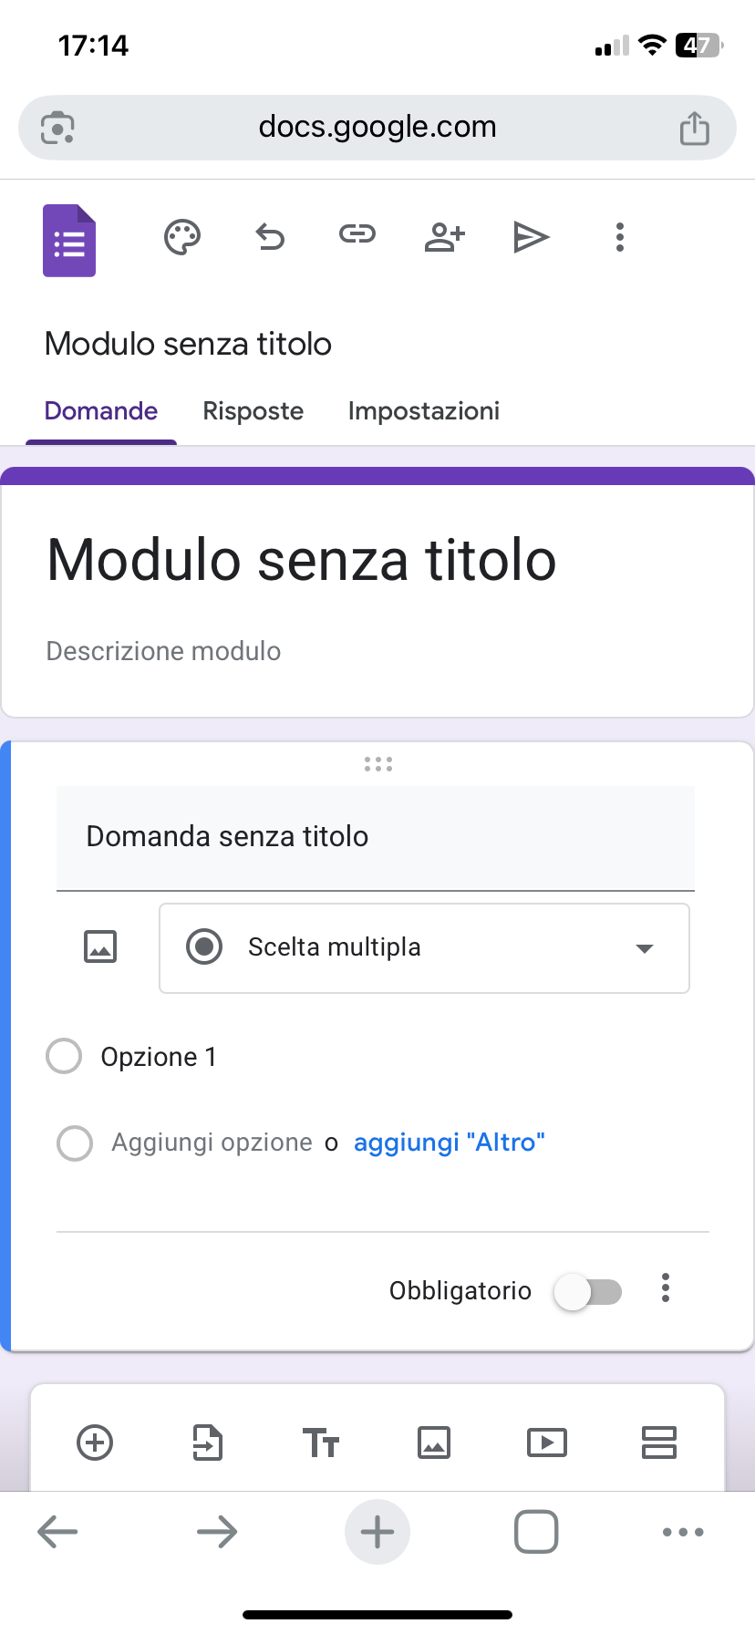Add a new section to the form

coord(658,1443)
